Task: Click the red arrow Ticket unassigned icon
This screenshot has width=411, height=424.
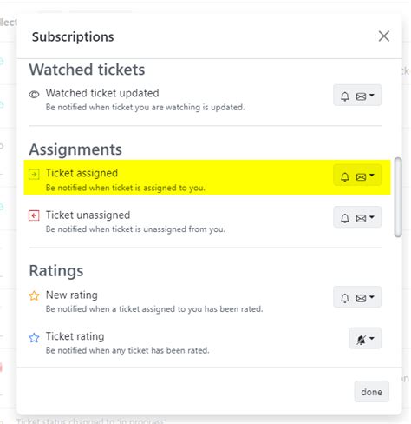Action: pos(34,215)
